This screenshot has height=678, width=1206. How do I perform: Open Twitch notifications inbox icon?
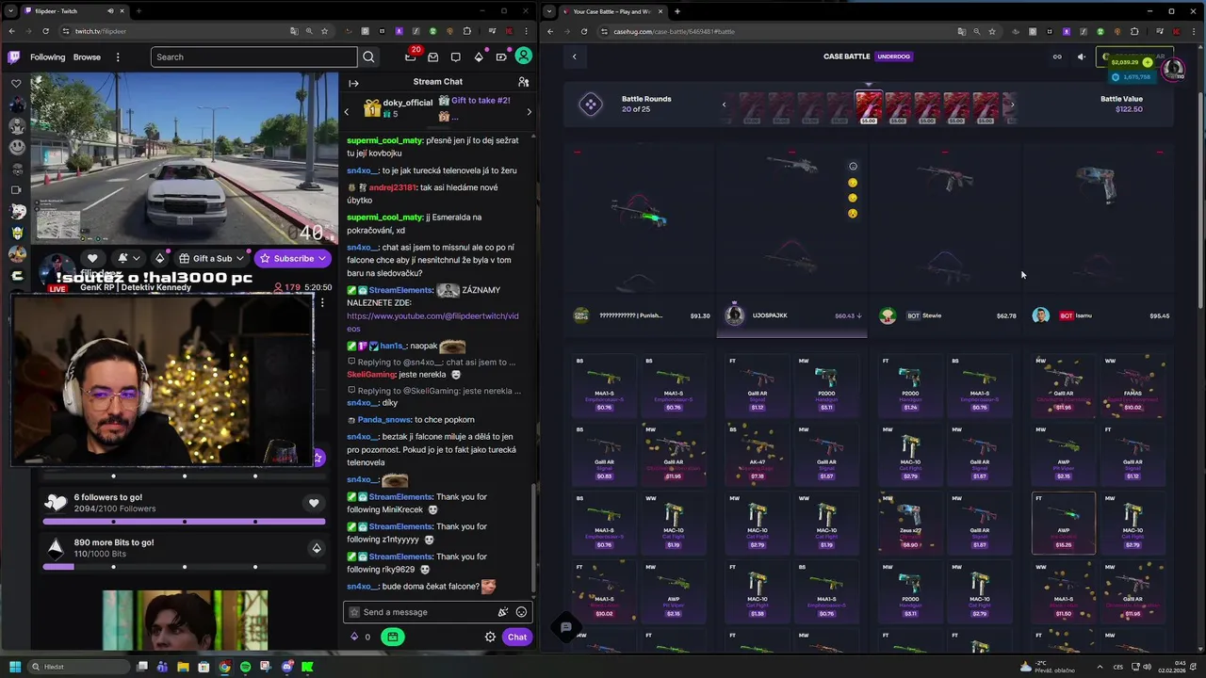click(433, 56)
